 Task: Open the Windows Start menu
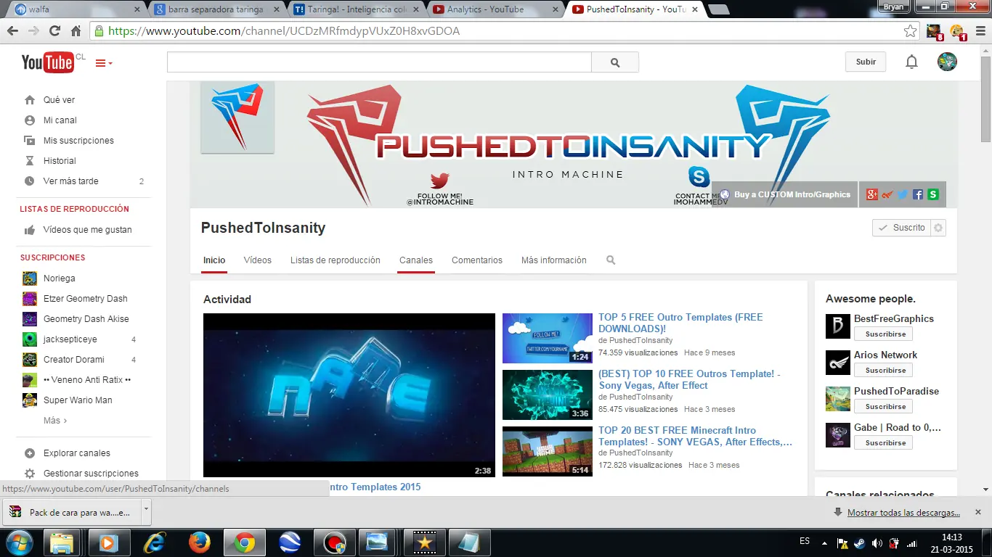pyautogui.click(x=20, y=542)
